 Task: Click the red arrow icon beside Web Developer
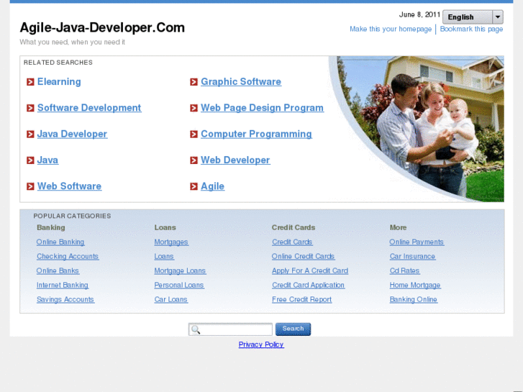click(x=194, y=160)
